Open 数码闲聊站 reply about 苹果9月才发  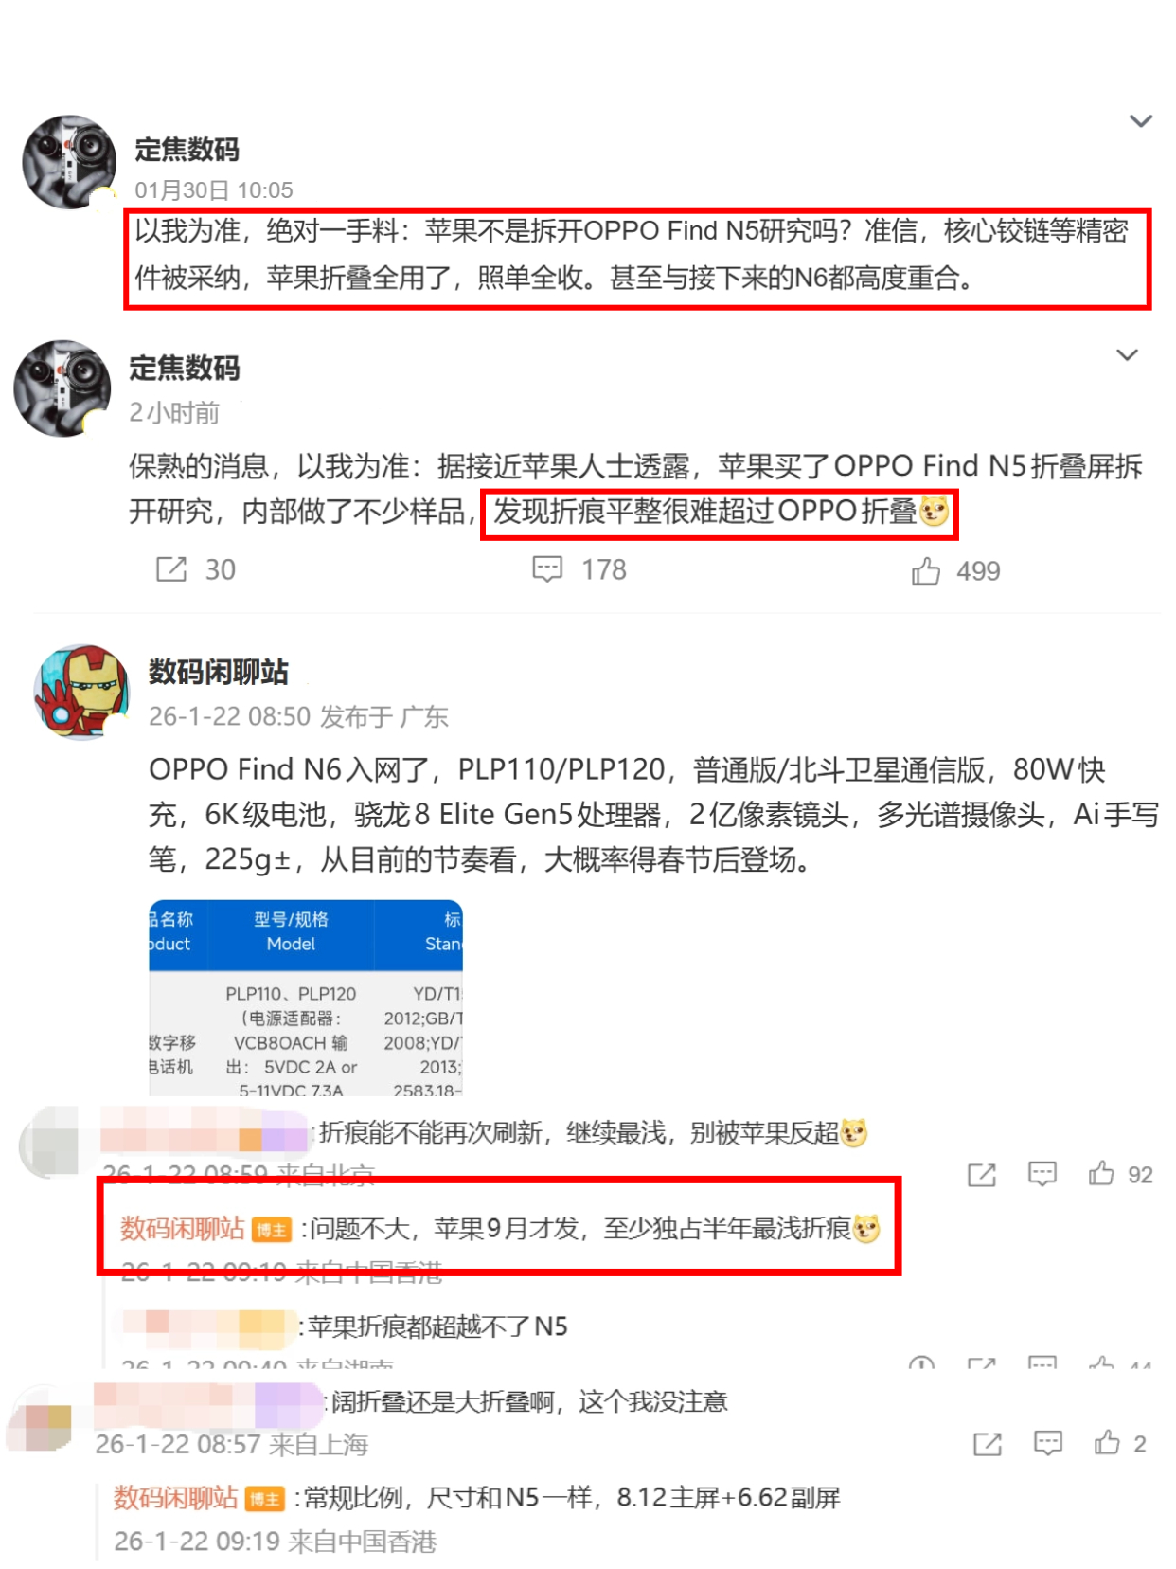pyautogui.click(x=500, y=1229)
